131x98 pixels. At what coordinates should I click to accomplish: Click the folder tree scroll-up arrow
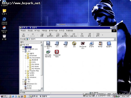(x=42, y=45)
